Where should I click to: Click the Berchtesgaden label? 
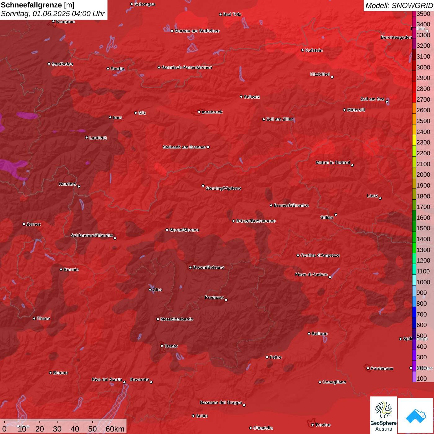(396, 37)
